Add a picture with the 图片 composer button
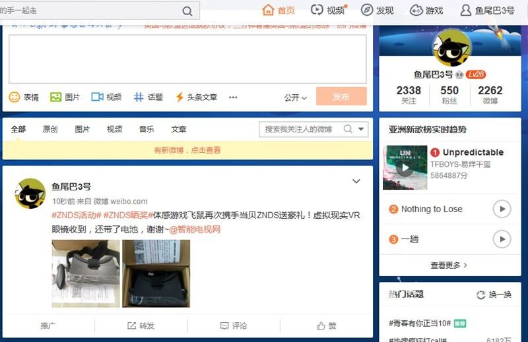Viewport: 528px width, 342px height. coord(65,97)
